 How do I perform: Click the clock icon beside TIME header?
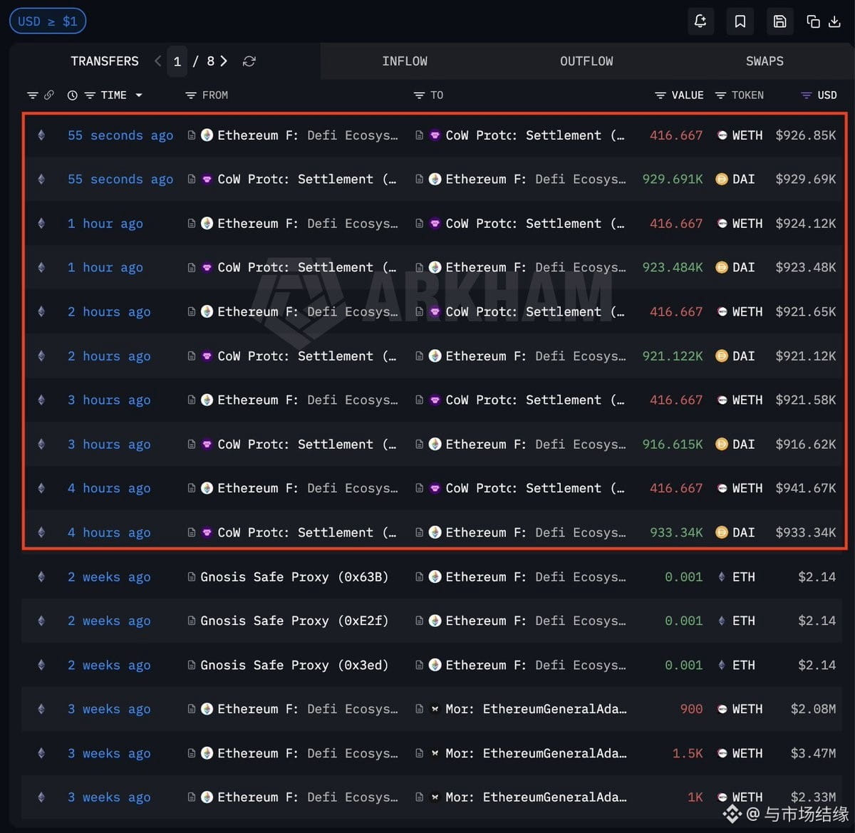click(x=72, y=95)
